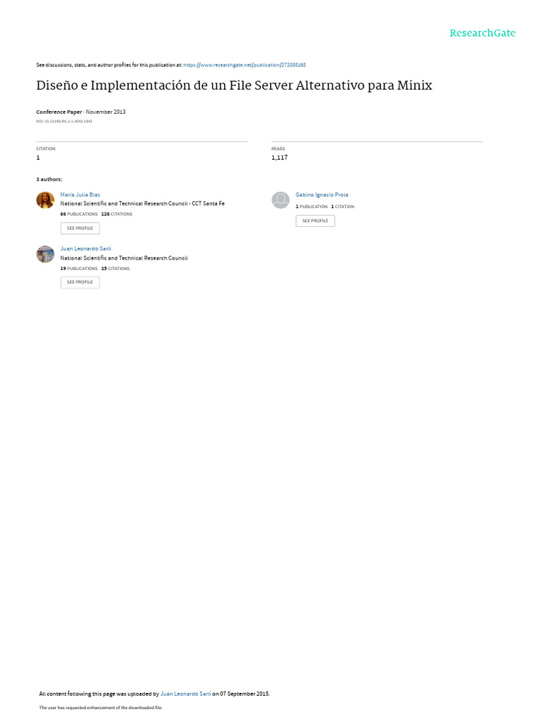Viewport: 543px width, 724px height.
Task: Click Juan Leonardo Sarli profile photo
Action: 45,254
